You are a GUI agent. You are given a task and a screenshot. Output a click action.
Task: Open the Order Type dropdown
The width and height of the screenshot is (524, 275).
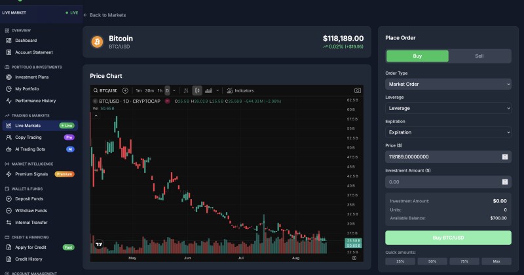pyautogui.click(x=448, y=84)
